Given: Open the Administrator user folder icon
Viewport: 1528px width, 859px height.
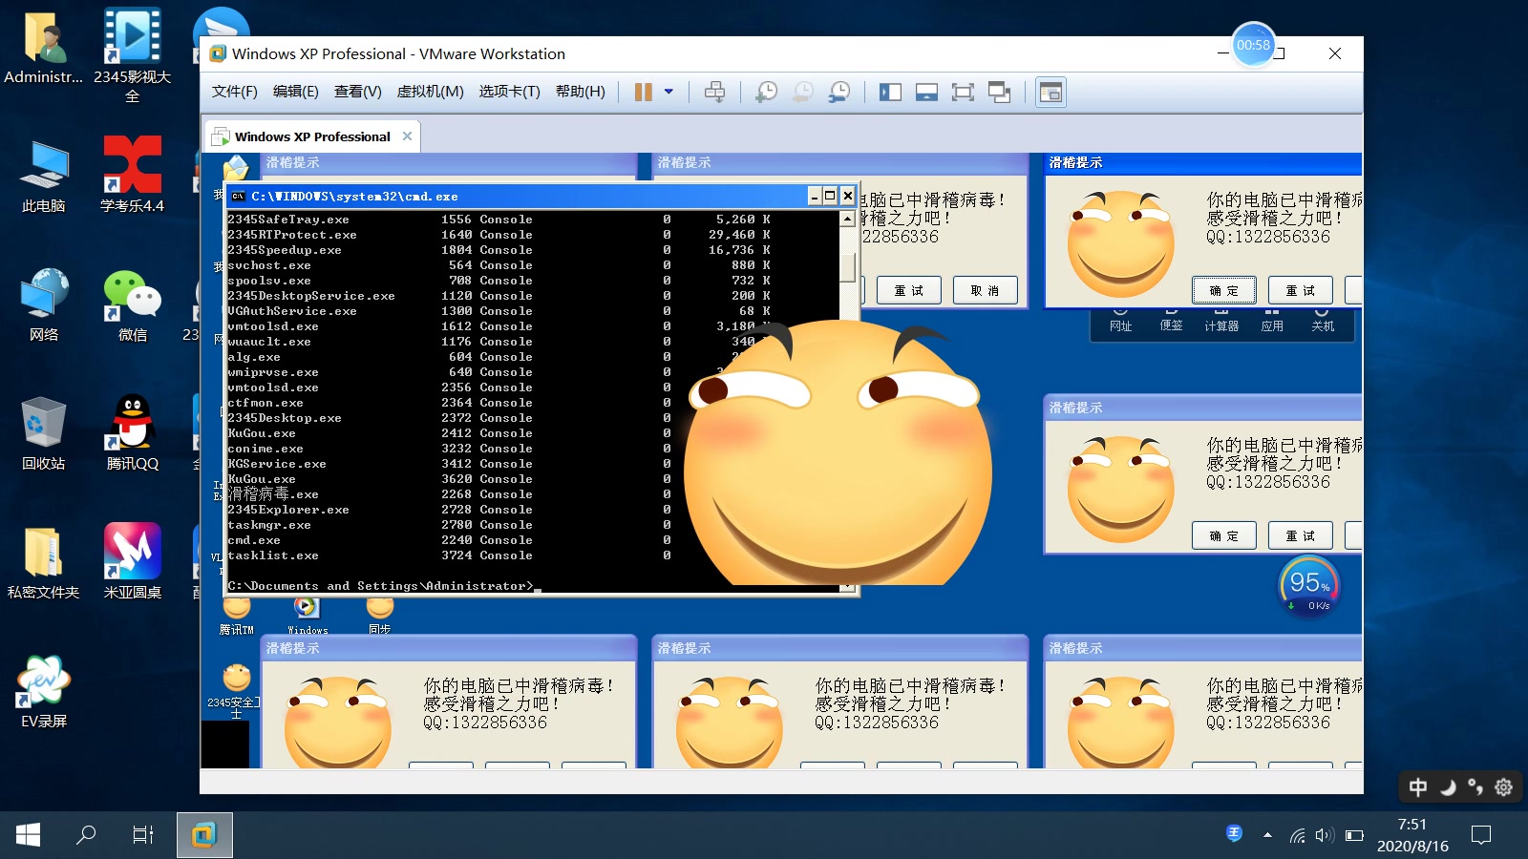Looking at the screenshot, I should click(x=44, y=48).
